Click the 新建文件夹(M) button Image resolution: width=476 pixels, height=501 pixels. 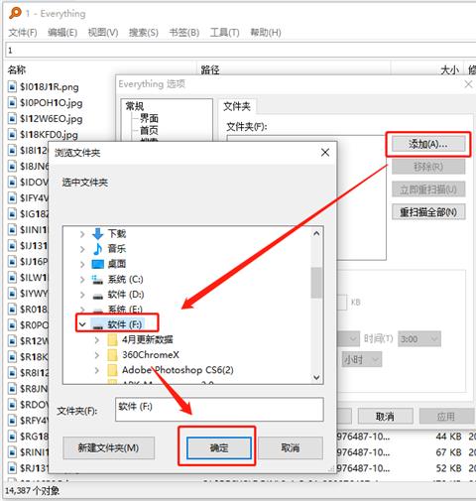108,448
